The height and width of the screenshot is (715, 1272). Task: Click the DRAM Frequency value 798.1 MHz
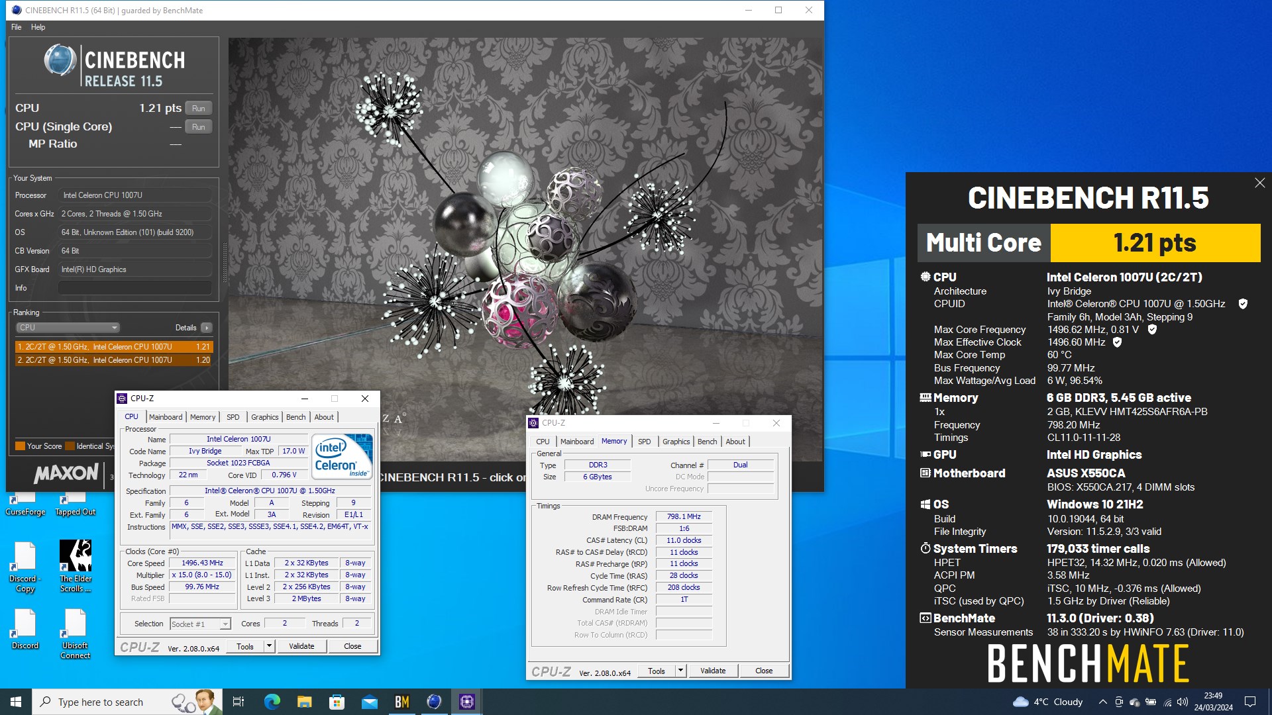684,517
